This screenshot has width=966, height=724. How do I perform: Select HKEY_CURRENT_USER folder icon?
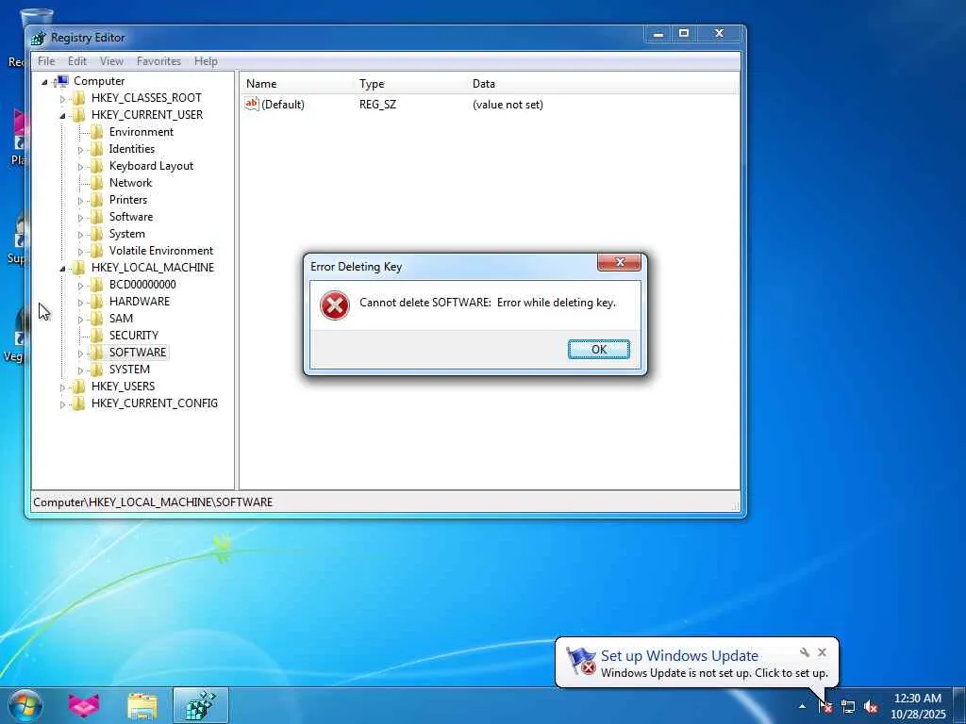[x=78, y=114]
